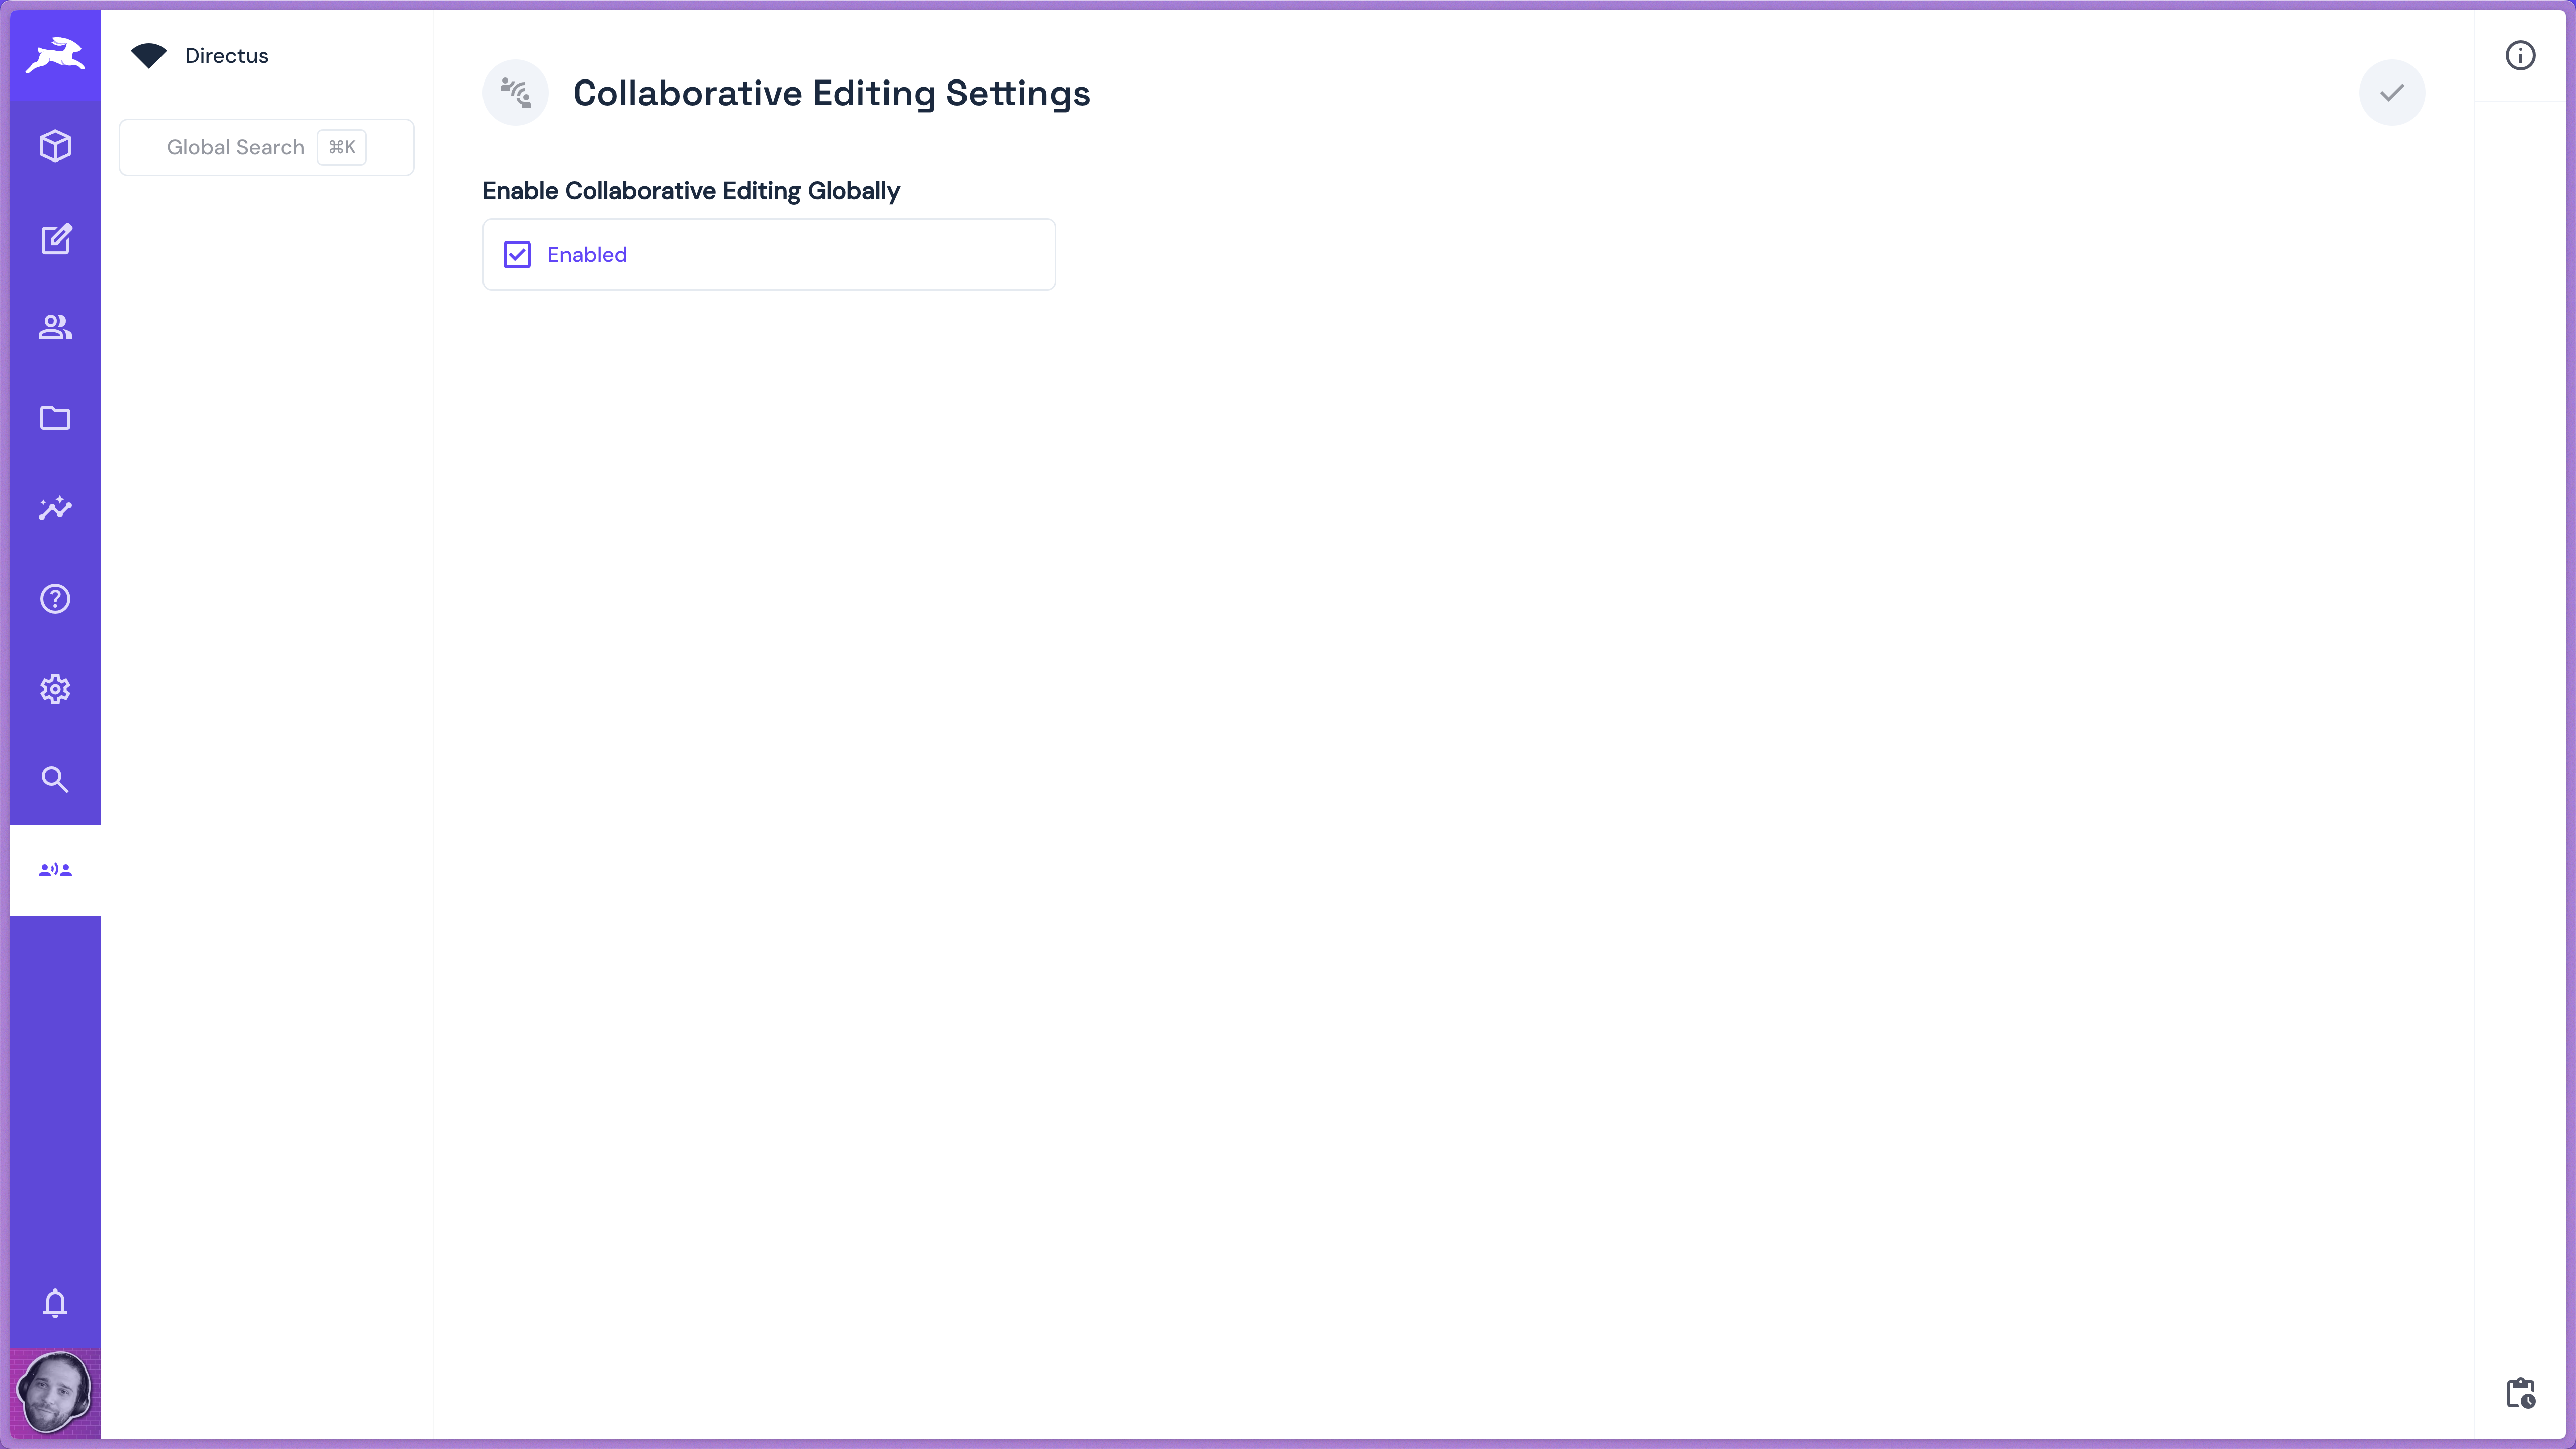Click the Directus rabbit logo

point(55,56)
